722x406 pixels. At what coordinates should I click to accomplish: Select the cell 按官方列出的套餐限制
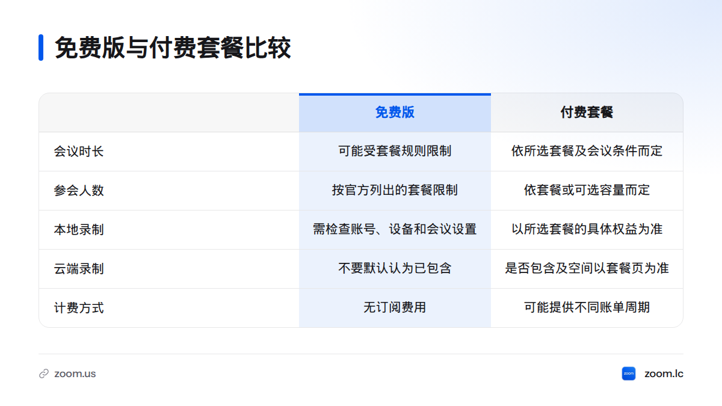click(395, 191)
